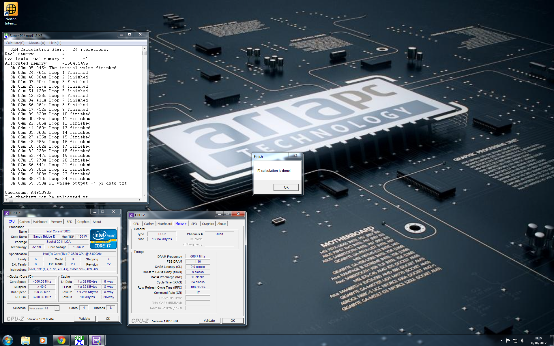Click the PI value output pi_data.txt line
The height and width of the screenshot is (346, 554).
[69, 183]
